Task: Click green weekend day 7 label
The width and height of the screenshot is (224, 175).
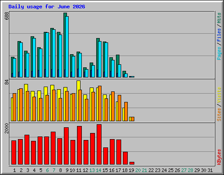Action: coord(54,170)
